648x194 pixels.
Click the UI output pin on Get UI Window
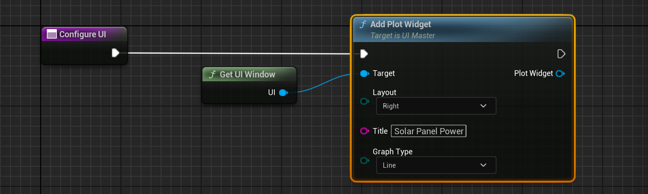click(282, 93)
